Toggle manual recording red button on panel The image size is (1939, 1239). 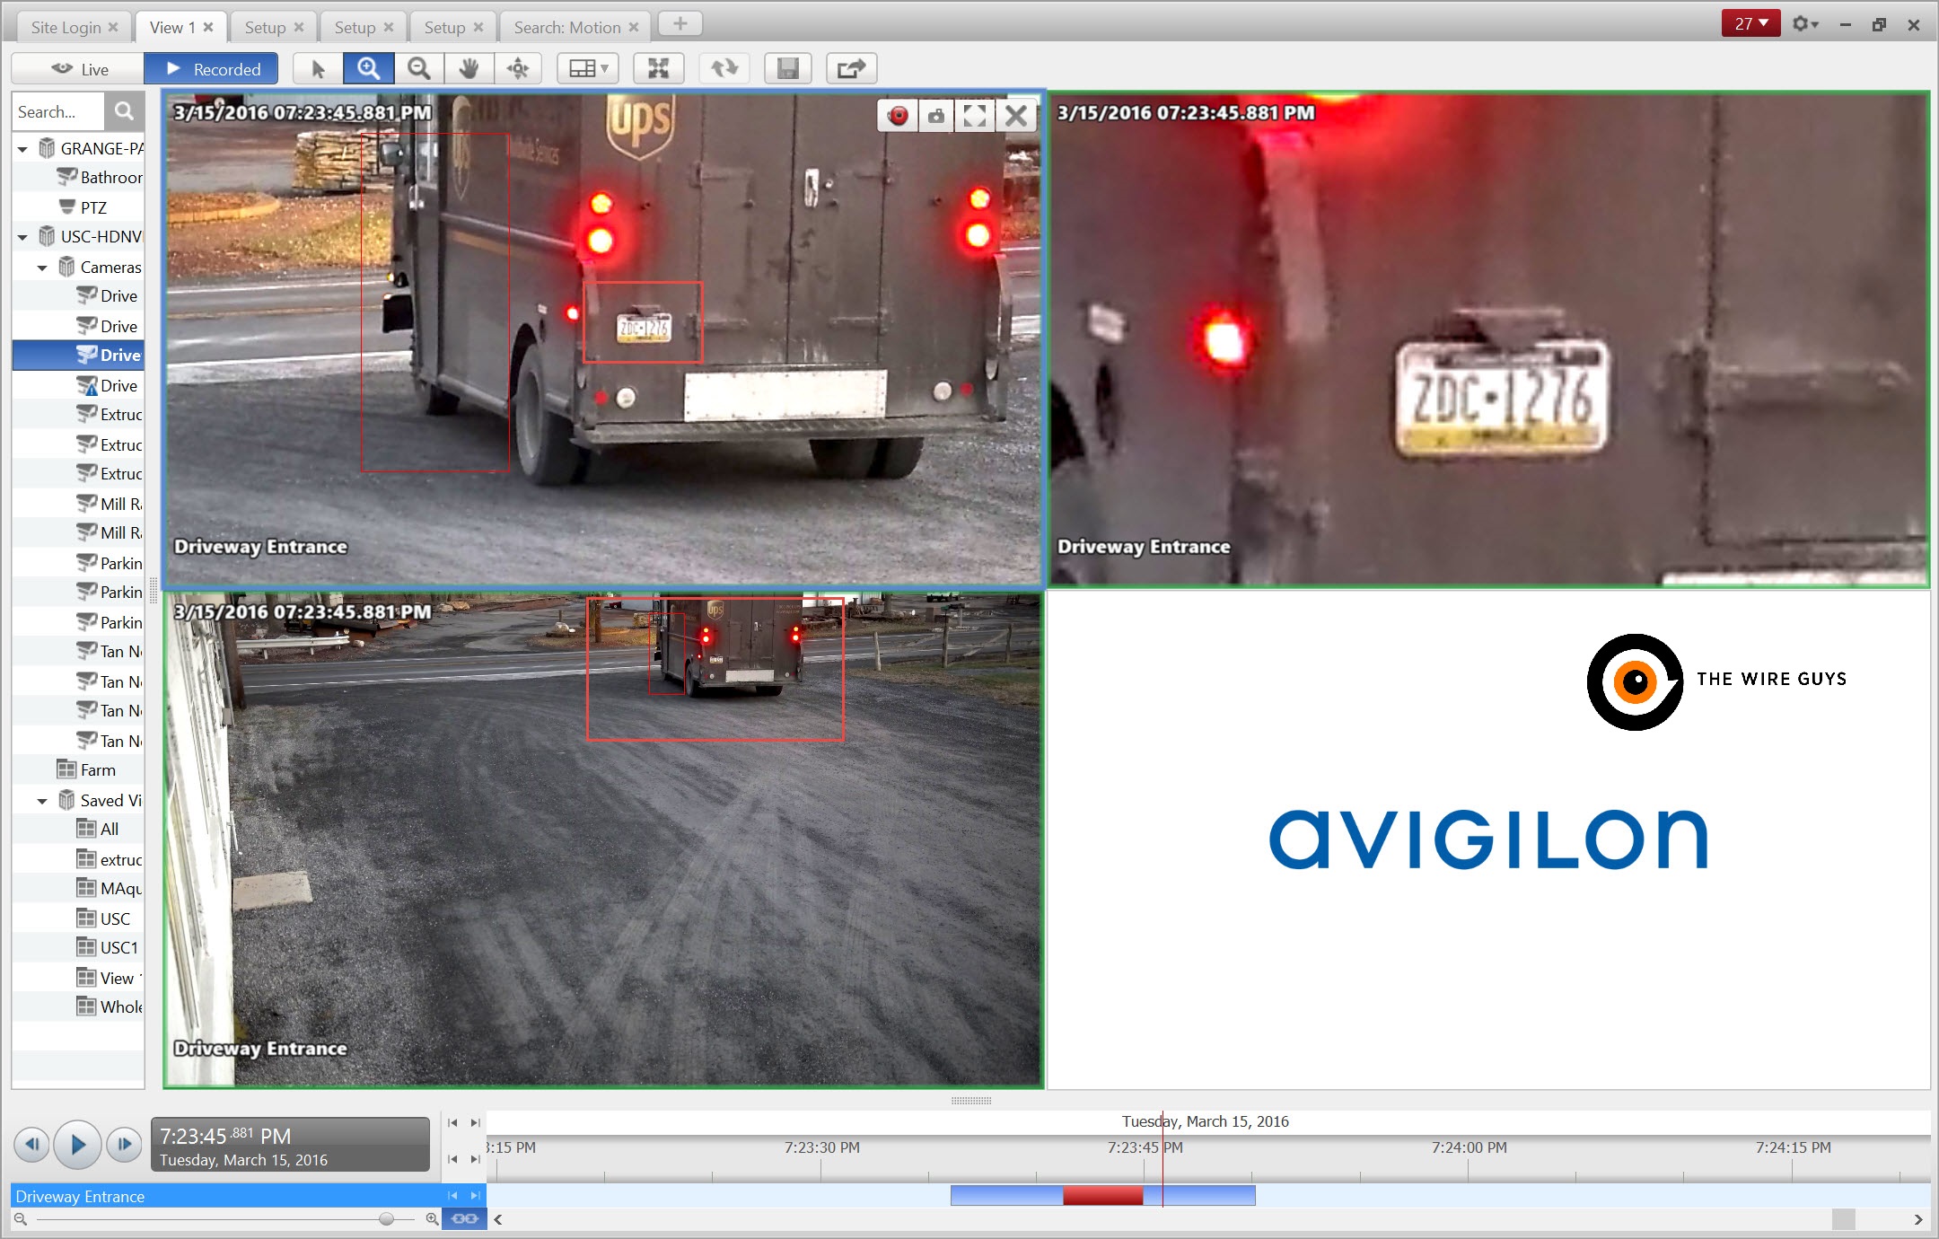[x=898, y=116]
